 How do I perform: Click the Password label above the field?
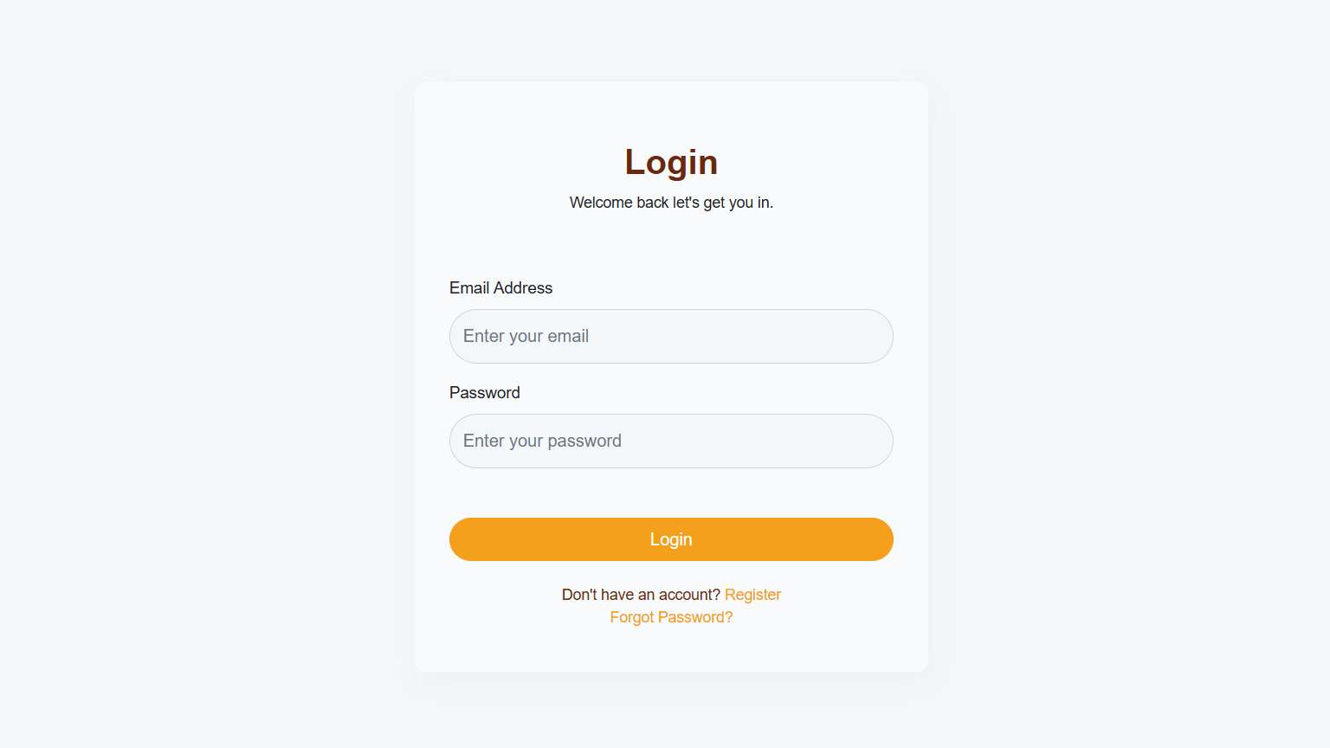485,393
